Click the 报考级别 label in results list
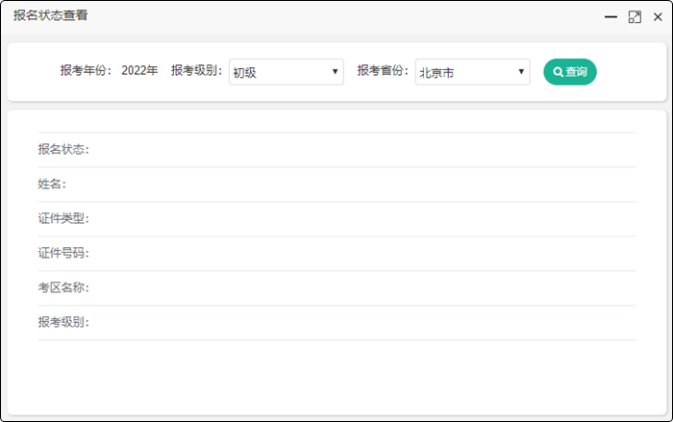The image size is (673, 422). [x=63, y=323]
